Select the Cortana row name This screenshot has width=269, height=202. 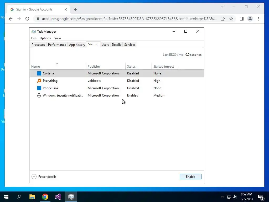click(48, 73)
